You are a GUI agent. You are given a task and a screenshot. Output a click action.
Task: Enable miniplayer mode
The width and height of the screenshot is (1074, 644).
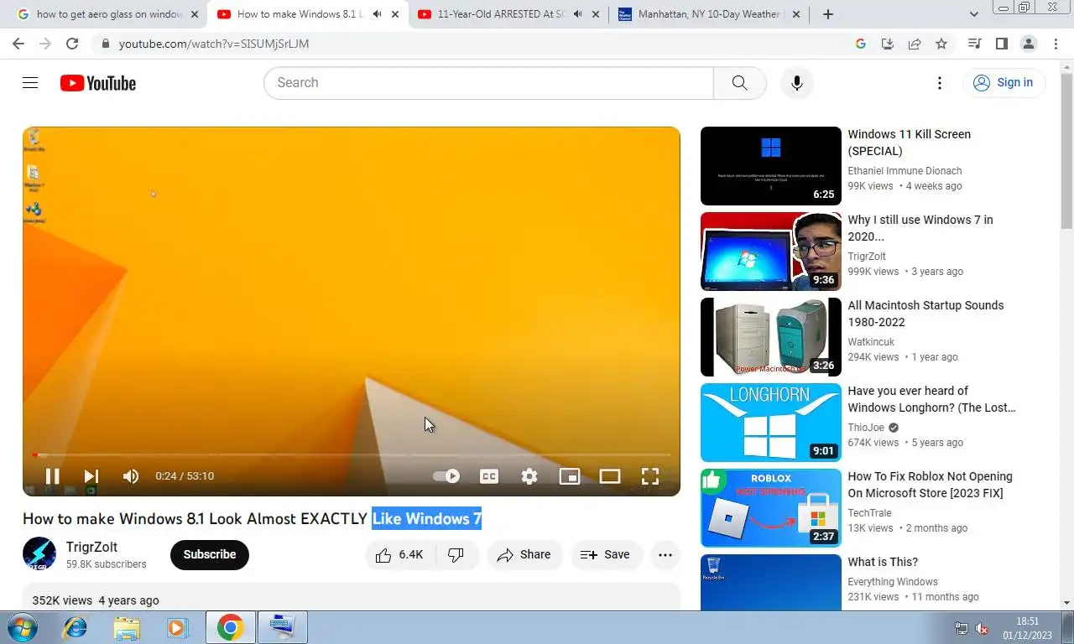click(570, 476)
